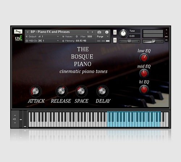
Task: Click the Max voices 999 field
Action: pyautogui.click(x=89, y=37)
